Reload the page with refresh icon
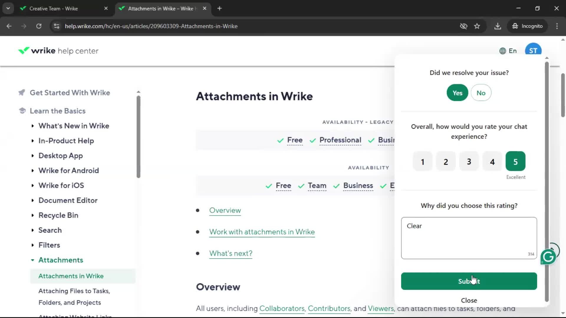Image resolution: width=566 pixels, height=318 pixels. click(x=39, y=26)
